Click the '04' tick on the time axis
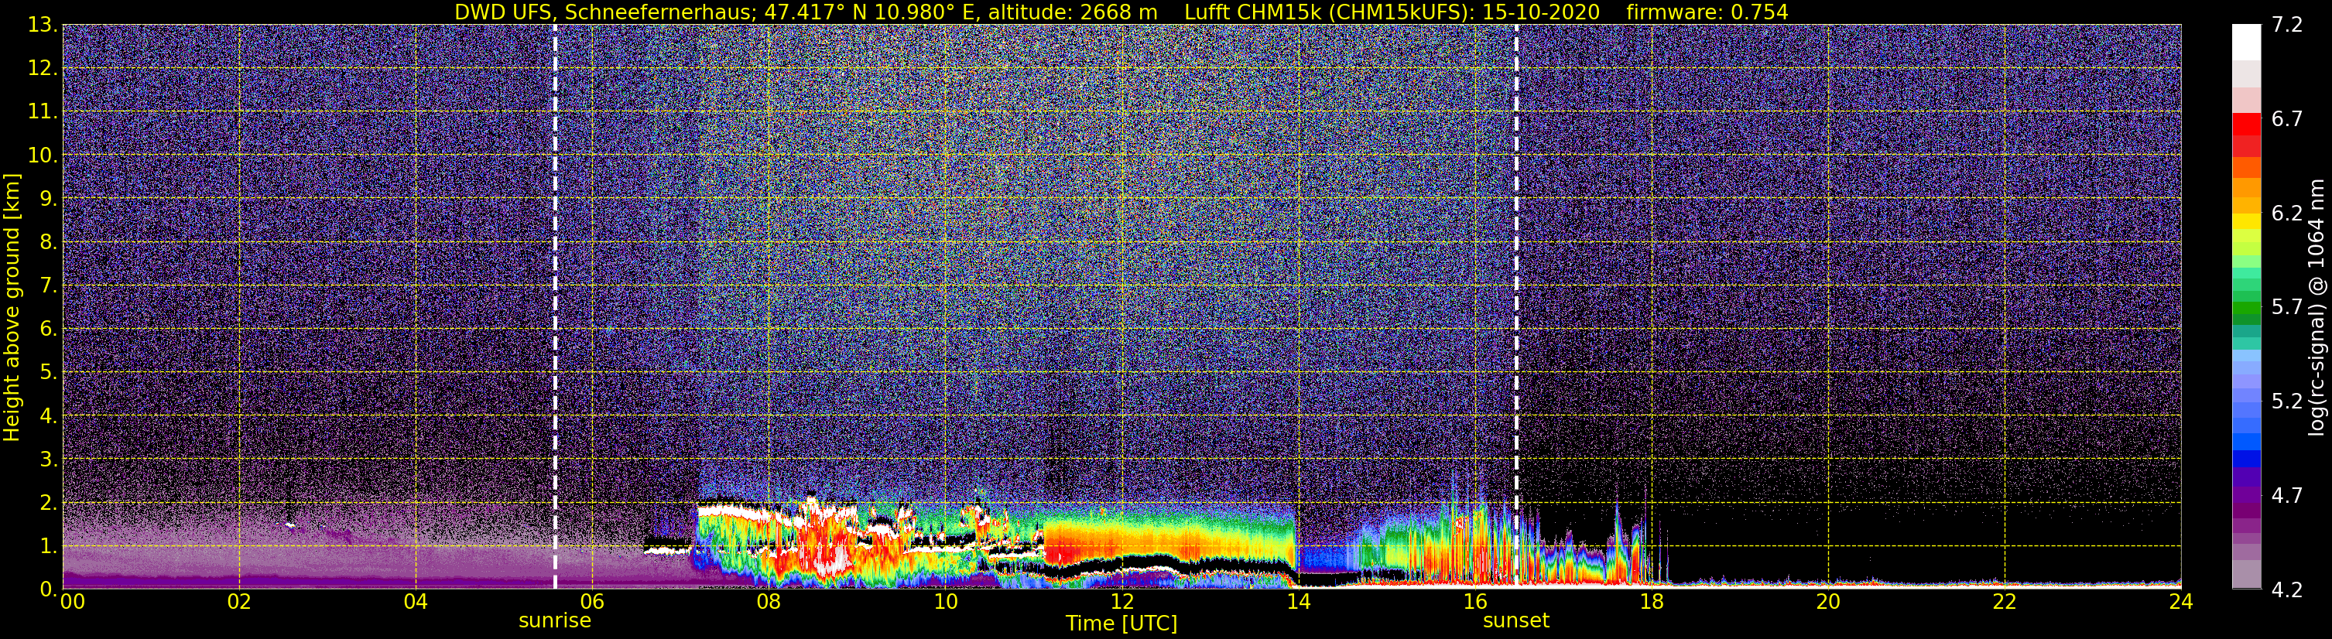This screenshot has width=2332, height=639. pos(416,602)
